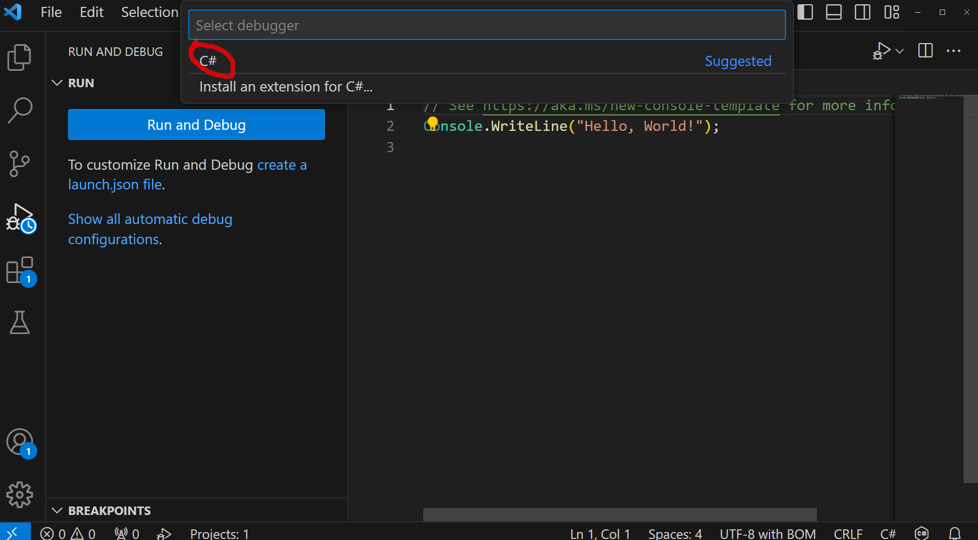Toggle the bottom panel visibility

[833, 12]
